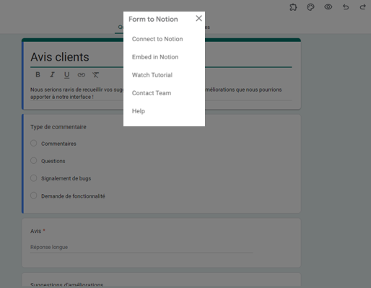Click the Réponse longue answer field
The width and height of the screenshot is (371, 288).
[x=141, y=248]
